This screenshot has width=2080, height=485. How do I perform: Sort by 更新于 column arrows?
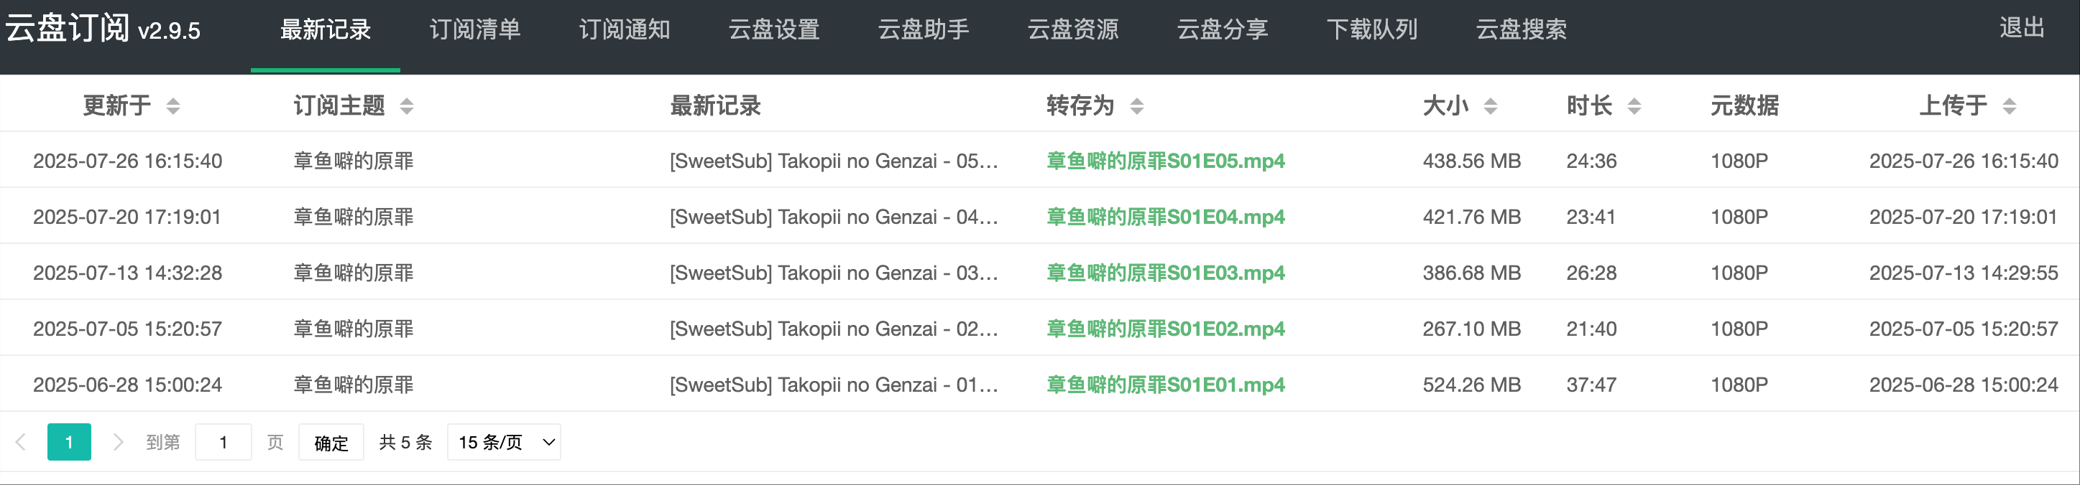pyautogui.click(x=172, y=105)
